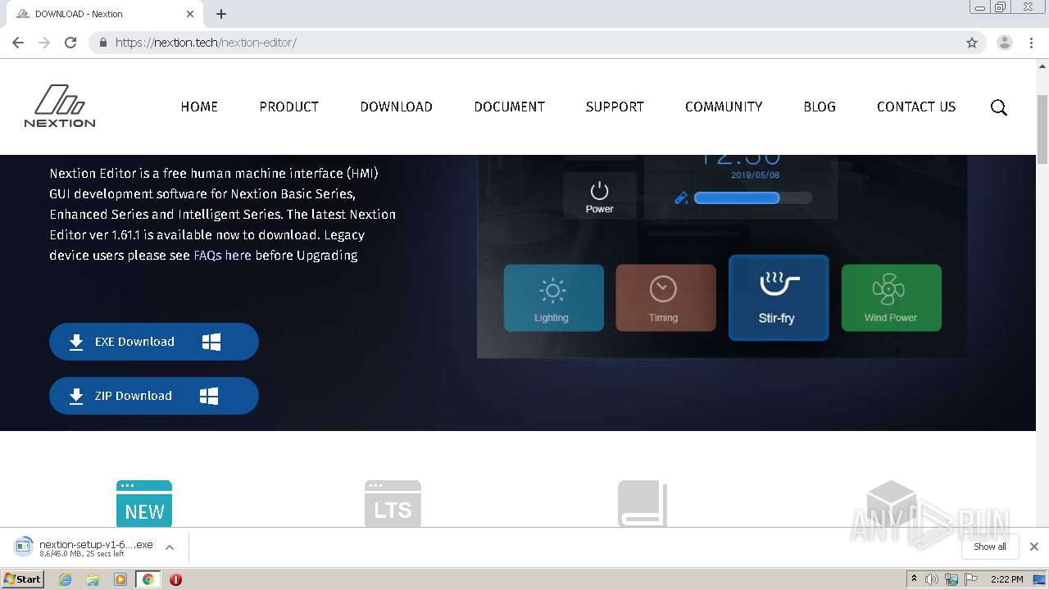1049x590 pixels.
Task: Follow the FAQs here link
Action: point(223,256)
